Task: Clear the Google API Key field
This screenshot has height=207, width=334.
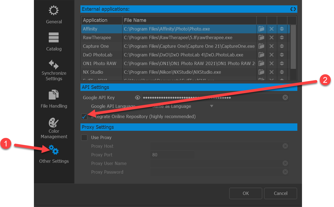Action: pyautogui.click(x=285, y=98)
